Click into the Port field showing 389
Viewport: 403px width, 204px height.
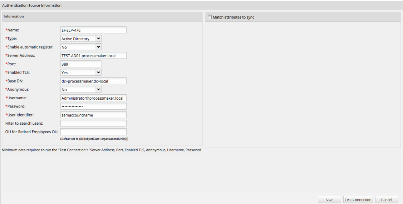(81, 64)
